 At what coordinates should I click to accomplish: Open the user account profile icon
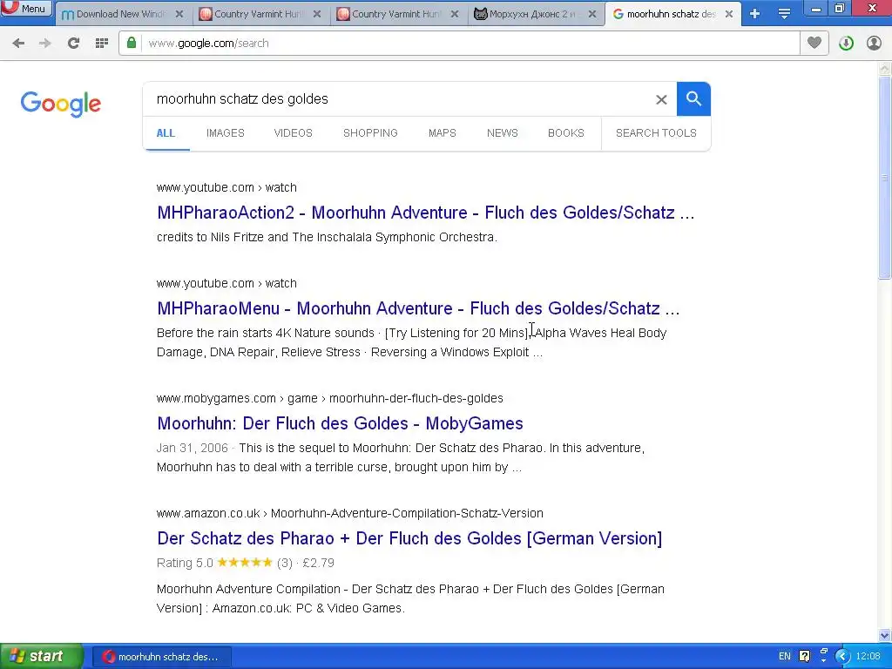click(x=874, y=44)
